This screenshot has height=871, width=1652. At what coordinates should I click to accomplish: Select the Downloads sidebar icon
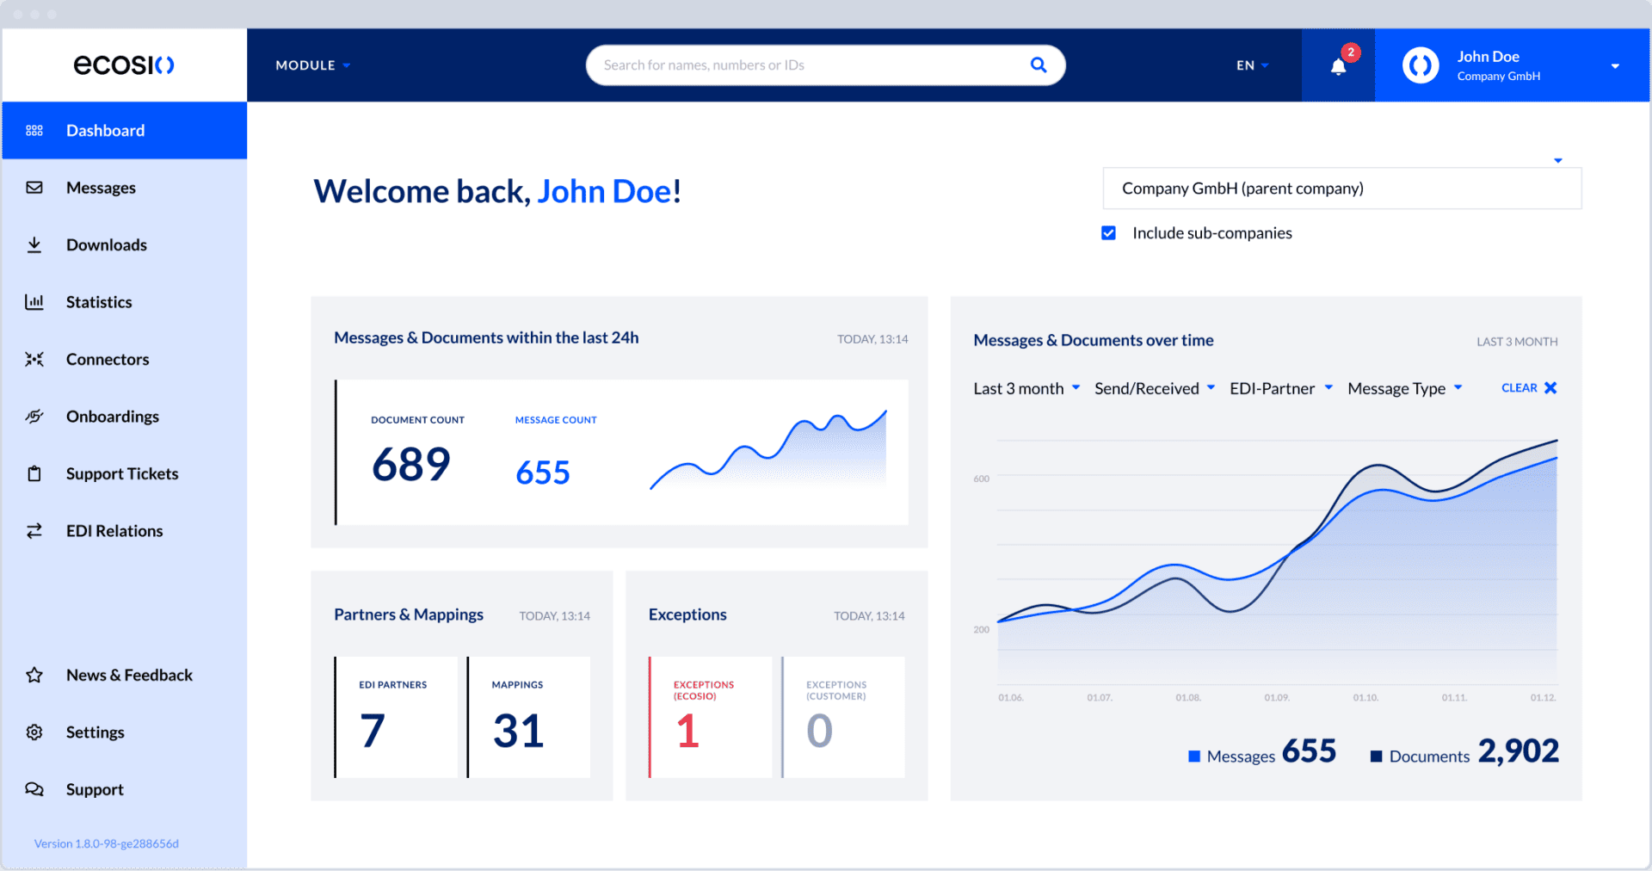34,244
